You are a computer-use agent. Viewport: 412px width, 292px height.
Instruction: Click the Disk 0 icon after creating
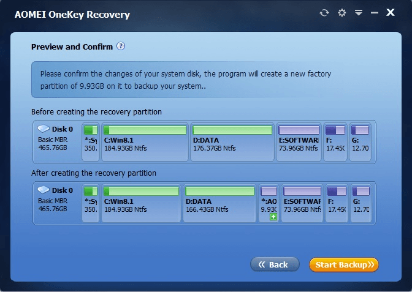[x=44, y=190]
